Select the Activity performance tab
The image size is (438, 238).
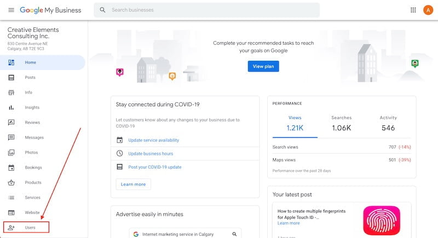point(388,123)
